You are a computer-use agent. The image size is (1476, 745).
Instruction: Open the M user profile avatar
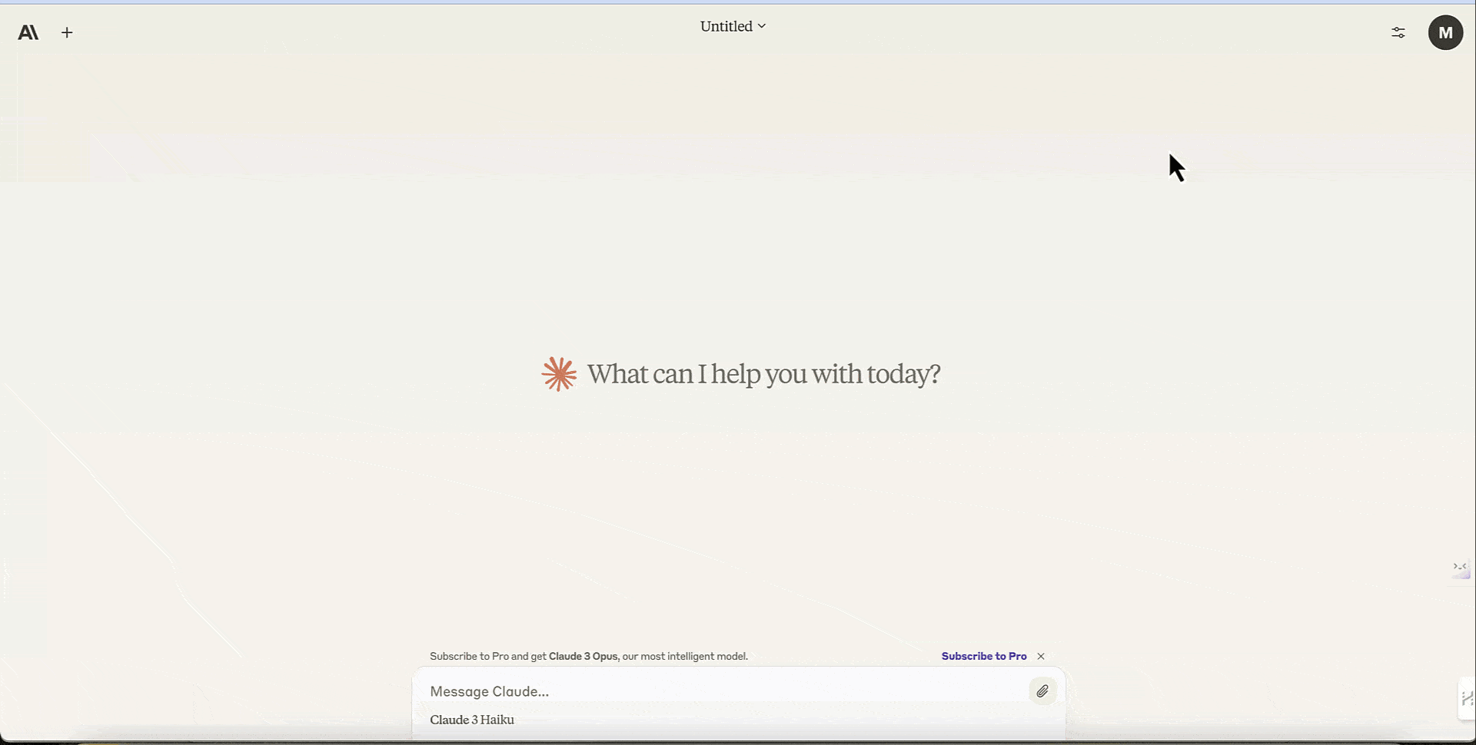pyautogui.click(x=1445, y=32)
